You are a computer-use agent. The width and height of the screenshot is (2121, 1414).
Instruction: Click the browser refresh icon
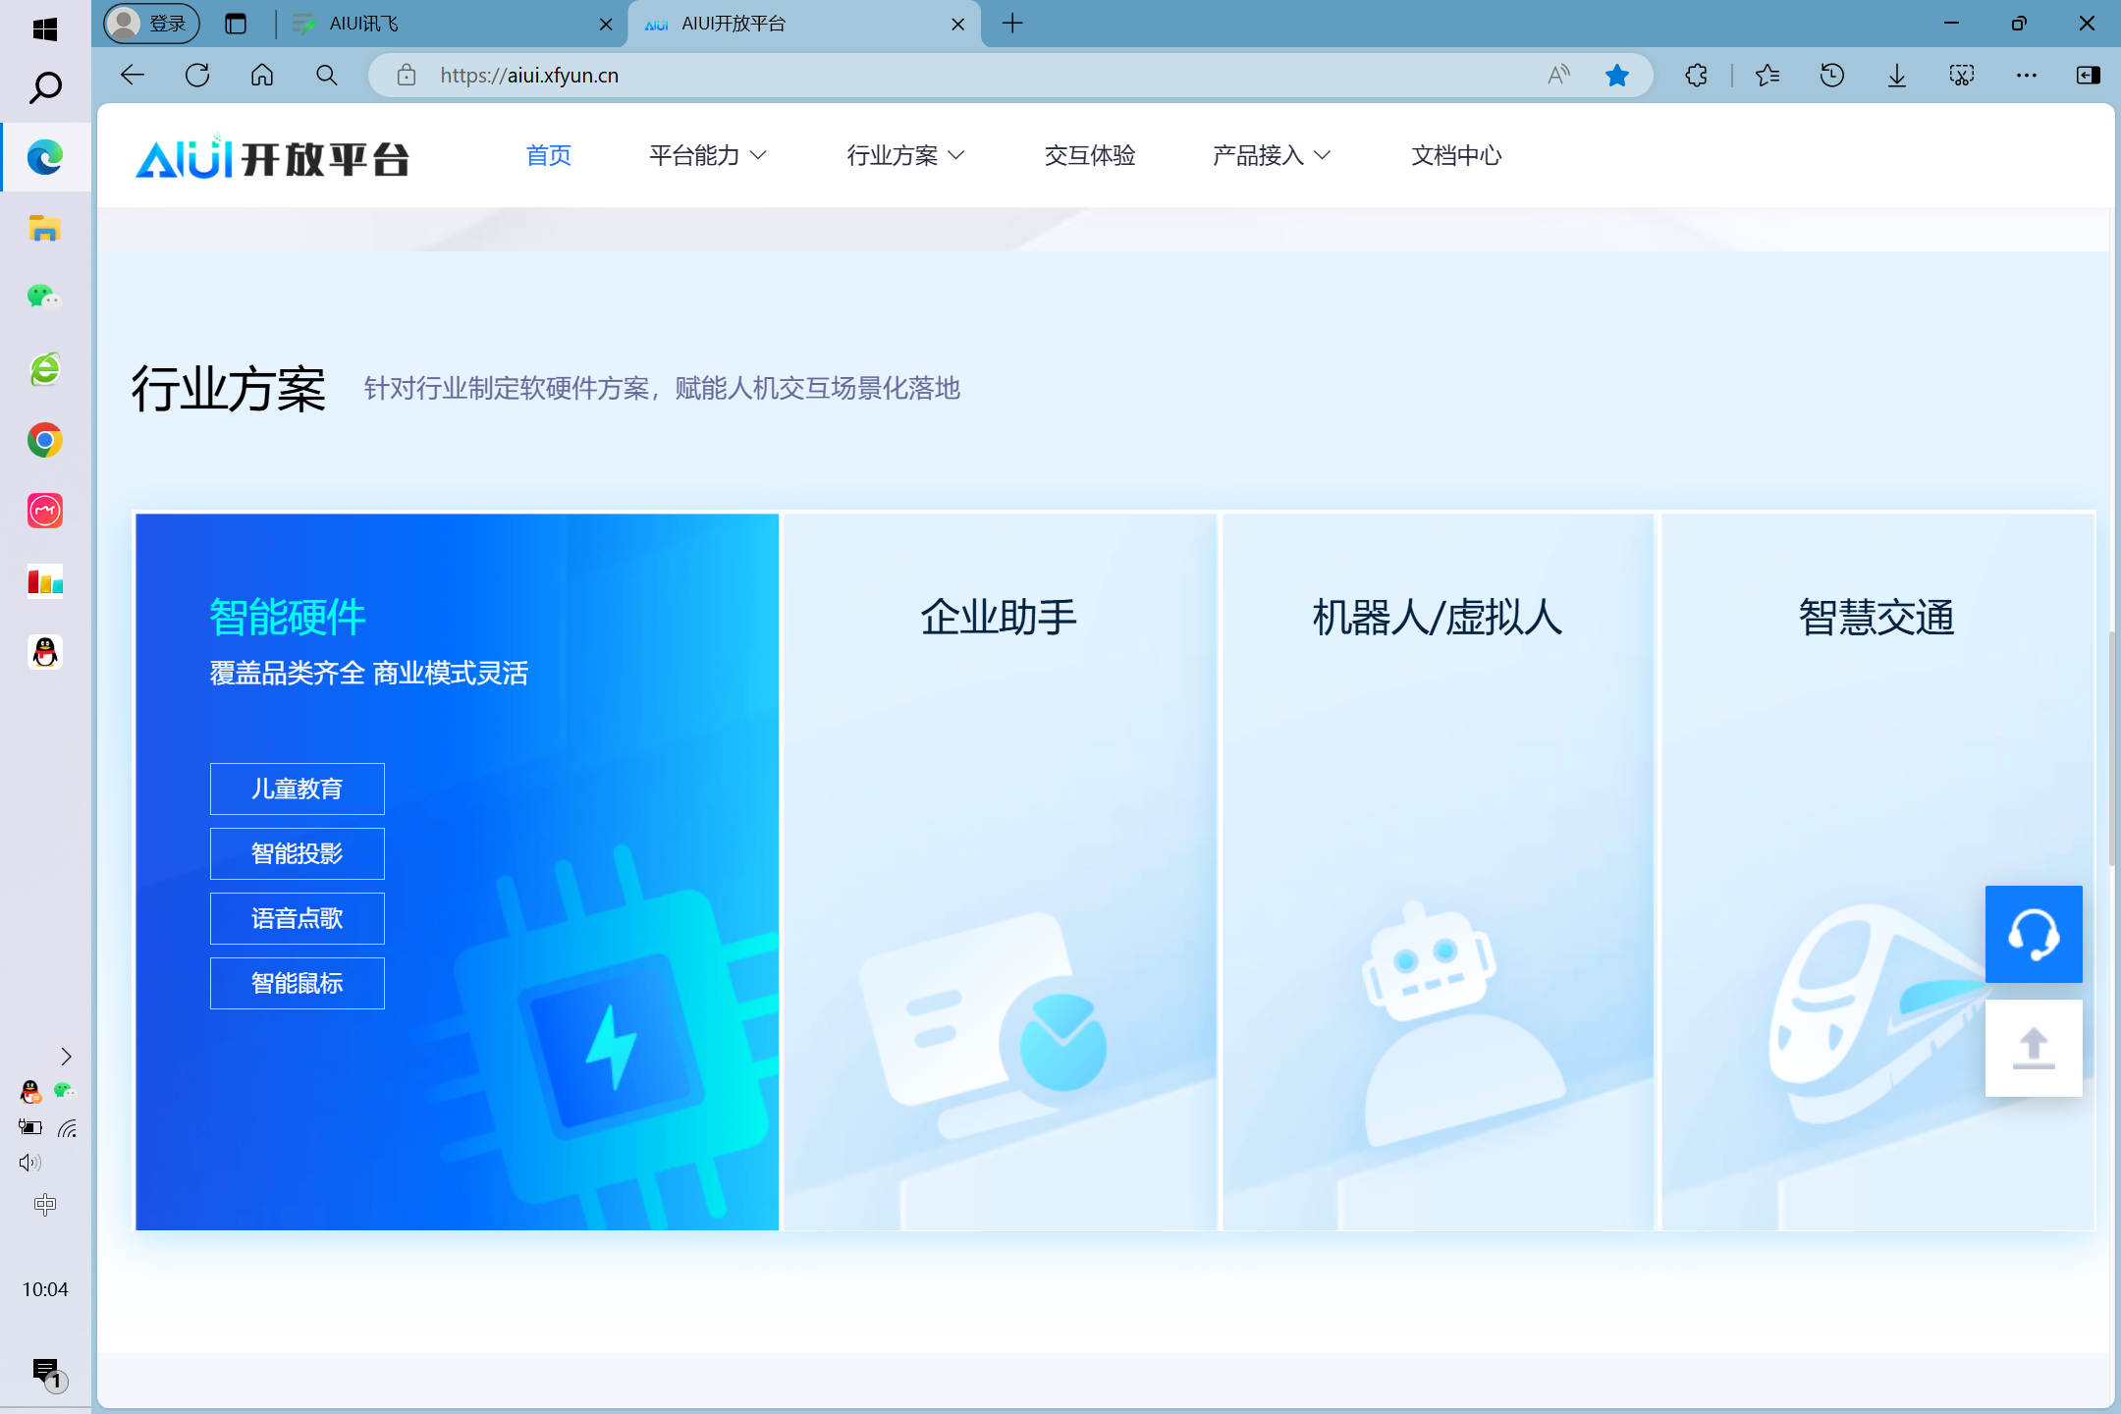[197, 76]
